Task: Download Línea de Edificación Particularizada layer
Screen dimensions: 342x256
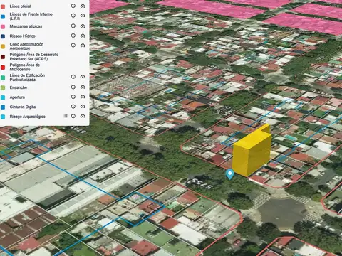Action: pyautogui.click(x=83, y=77)
